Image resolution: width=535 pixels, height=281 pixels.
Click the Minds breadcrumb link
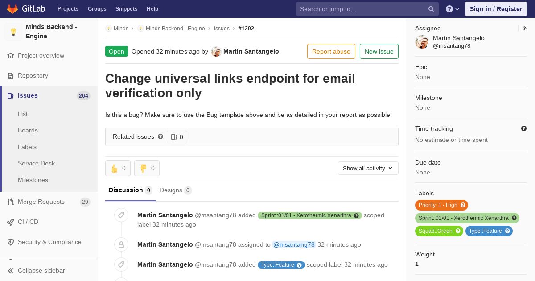(x=121, y=29)
